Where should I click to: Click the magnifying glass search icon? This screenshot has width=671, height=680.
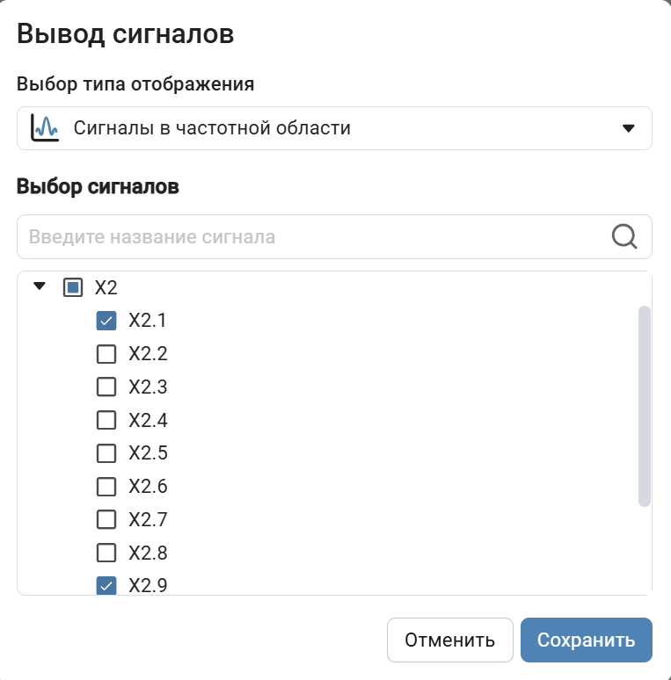click(624, 236)
